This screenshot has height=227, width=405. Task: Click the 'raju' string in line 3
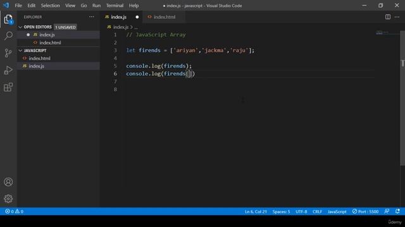(x=239, y=50)
